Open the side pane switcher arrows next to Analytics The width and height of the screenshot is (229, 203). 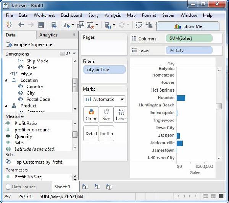point(74,34)
